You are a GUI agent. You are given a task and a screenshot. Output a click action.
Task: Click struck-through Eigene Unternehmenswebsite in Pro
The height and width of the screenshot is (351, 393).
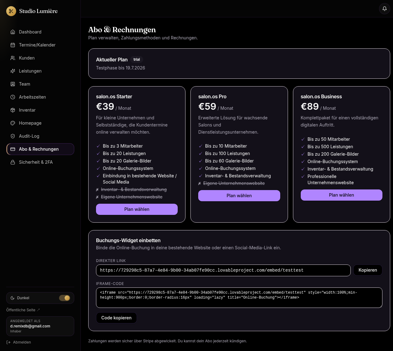[x=234, y=183]
